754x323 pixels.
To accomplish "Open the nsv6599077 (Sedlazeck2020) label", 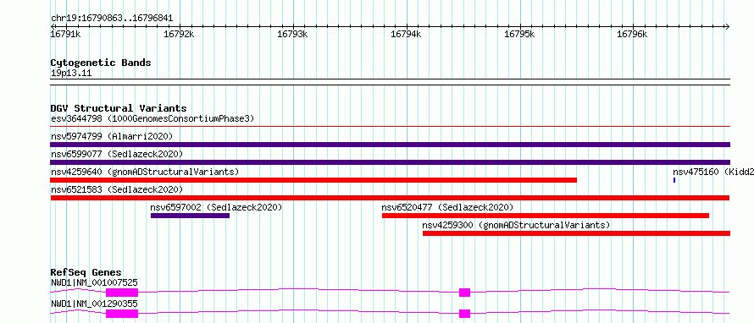I will coord(117,154).
